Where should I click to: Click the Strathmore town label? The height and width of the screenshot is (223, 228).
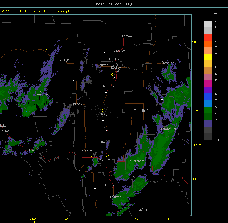coord(136,161)
